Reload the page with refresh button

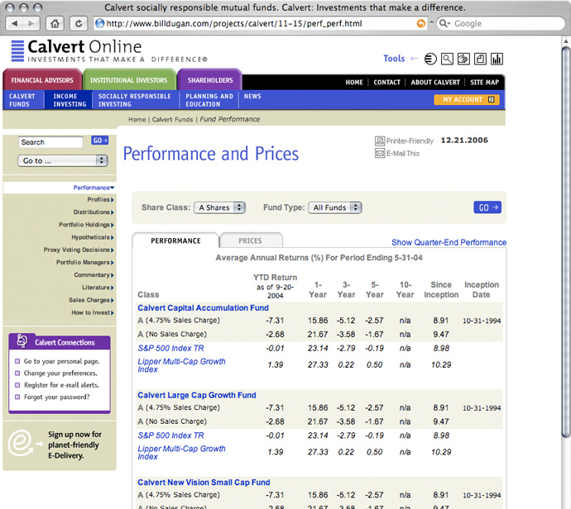pos(79,24)
